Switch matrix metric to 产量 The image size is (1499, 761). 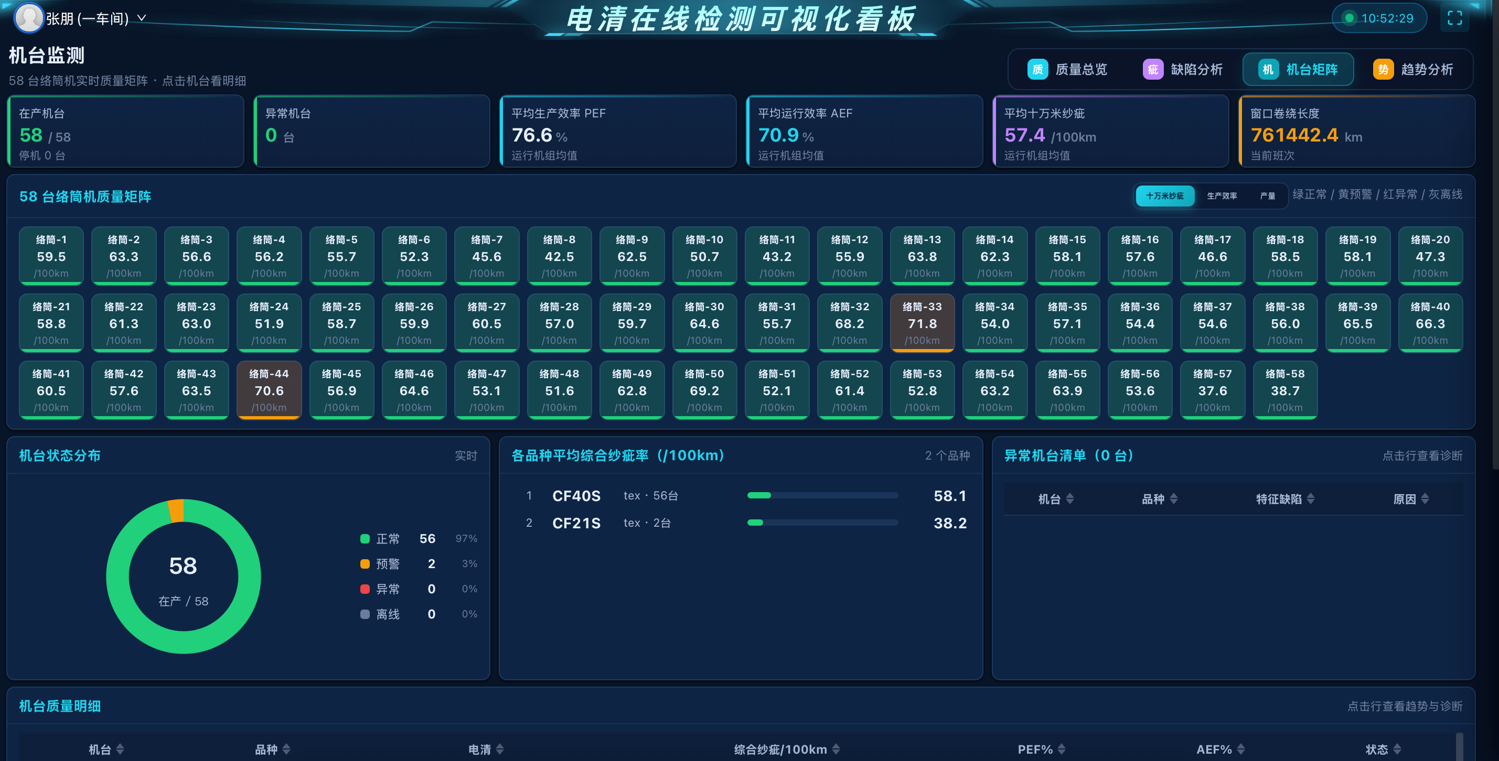[1267, 196]
